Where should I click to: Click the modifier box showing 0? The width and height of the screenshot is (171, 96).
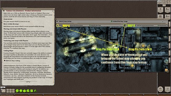(3, 90)
